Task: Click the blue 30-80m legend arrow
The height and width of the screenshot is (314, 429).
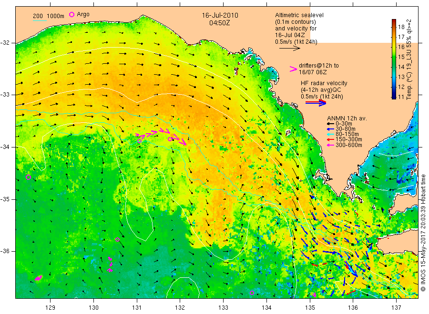Action: click(330, 129)
